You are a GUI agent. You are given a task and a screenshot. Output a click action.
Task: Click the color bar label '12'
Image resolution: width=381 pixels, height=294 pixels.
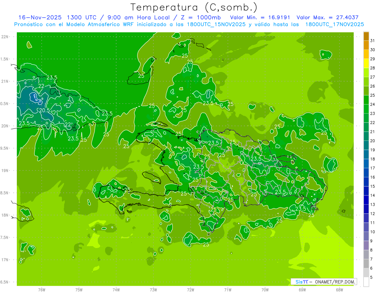372,213
